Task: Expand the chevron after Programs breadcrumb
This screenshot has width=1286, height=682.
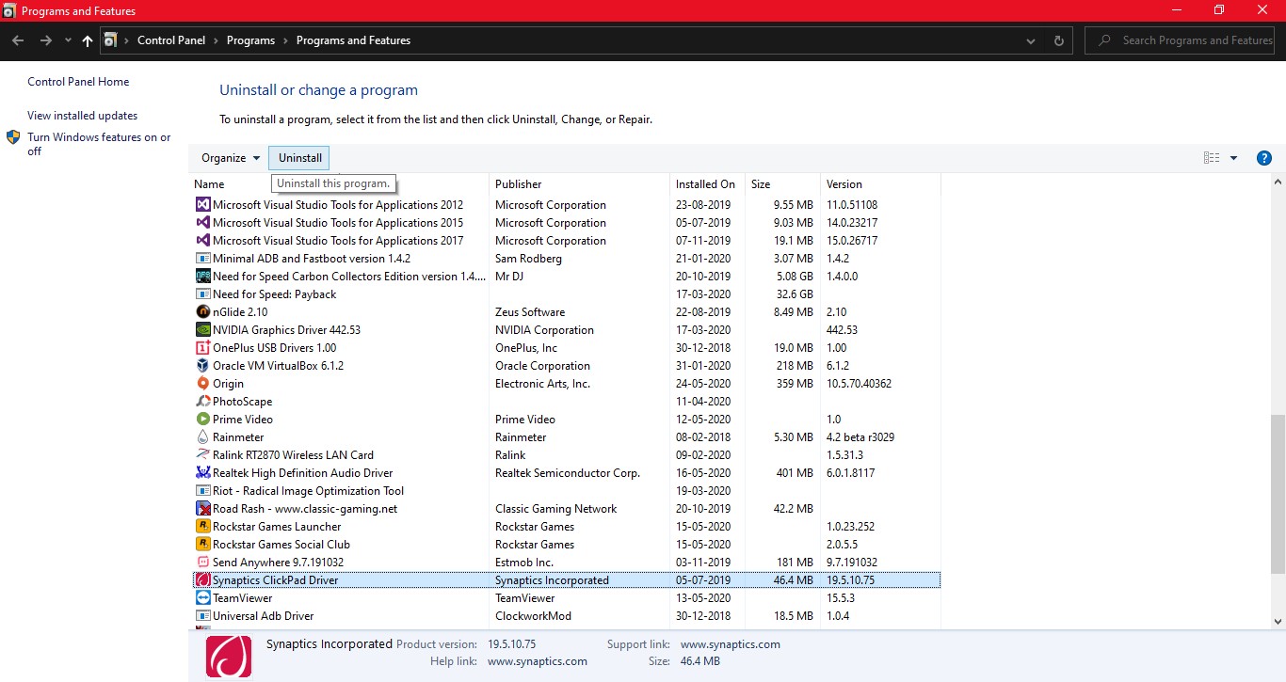Action: 285,40
